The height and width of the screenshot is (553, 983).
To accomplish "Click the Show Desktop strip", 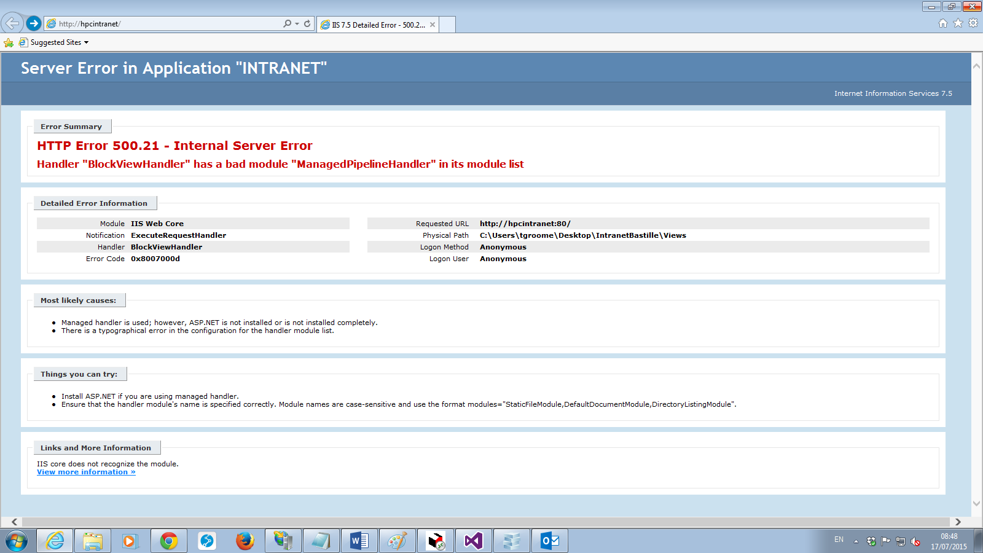I will point(978,541).
